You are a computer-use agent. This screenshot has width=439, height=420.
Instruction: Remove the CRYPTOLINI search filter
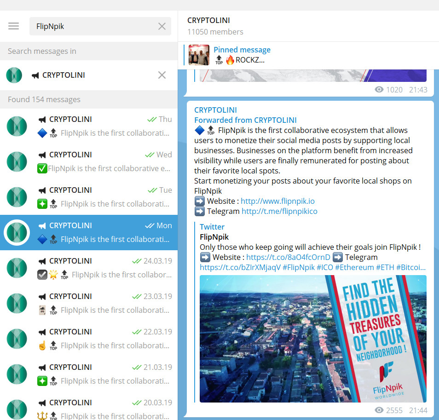click(162, 75)
